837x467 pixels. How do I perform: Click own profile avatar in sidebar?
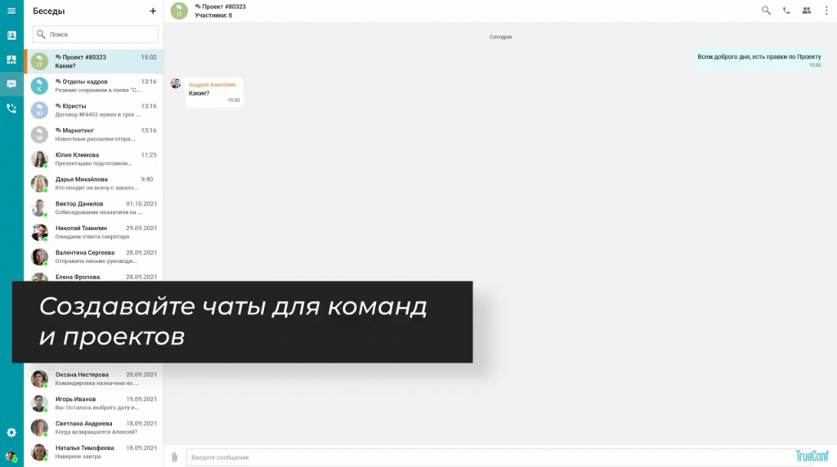(x=11, y=457)
